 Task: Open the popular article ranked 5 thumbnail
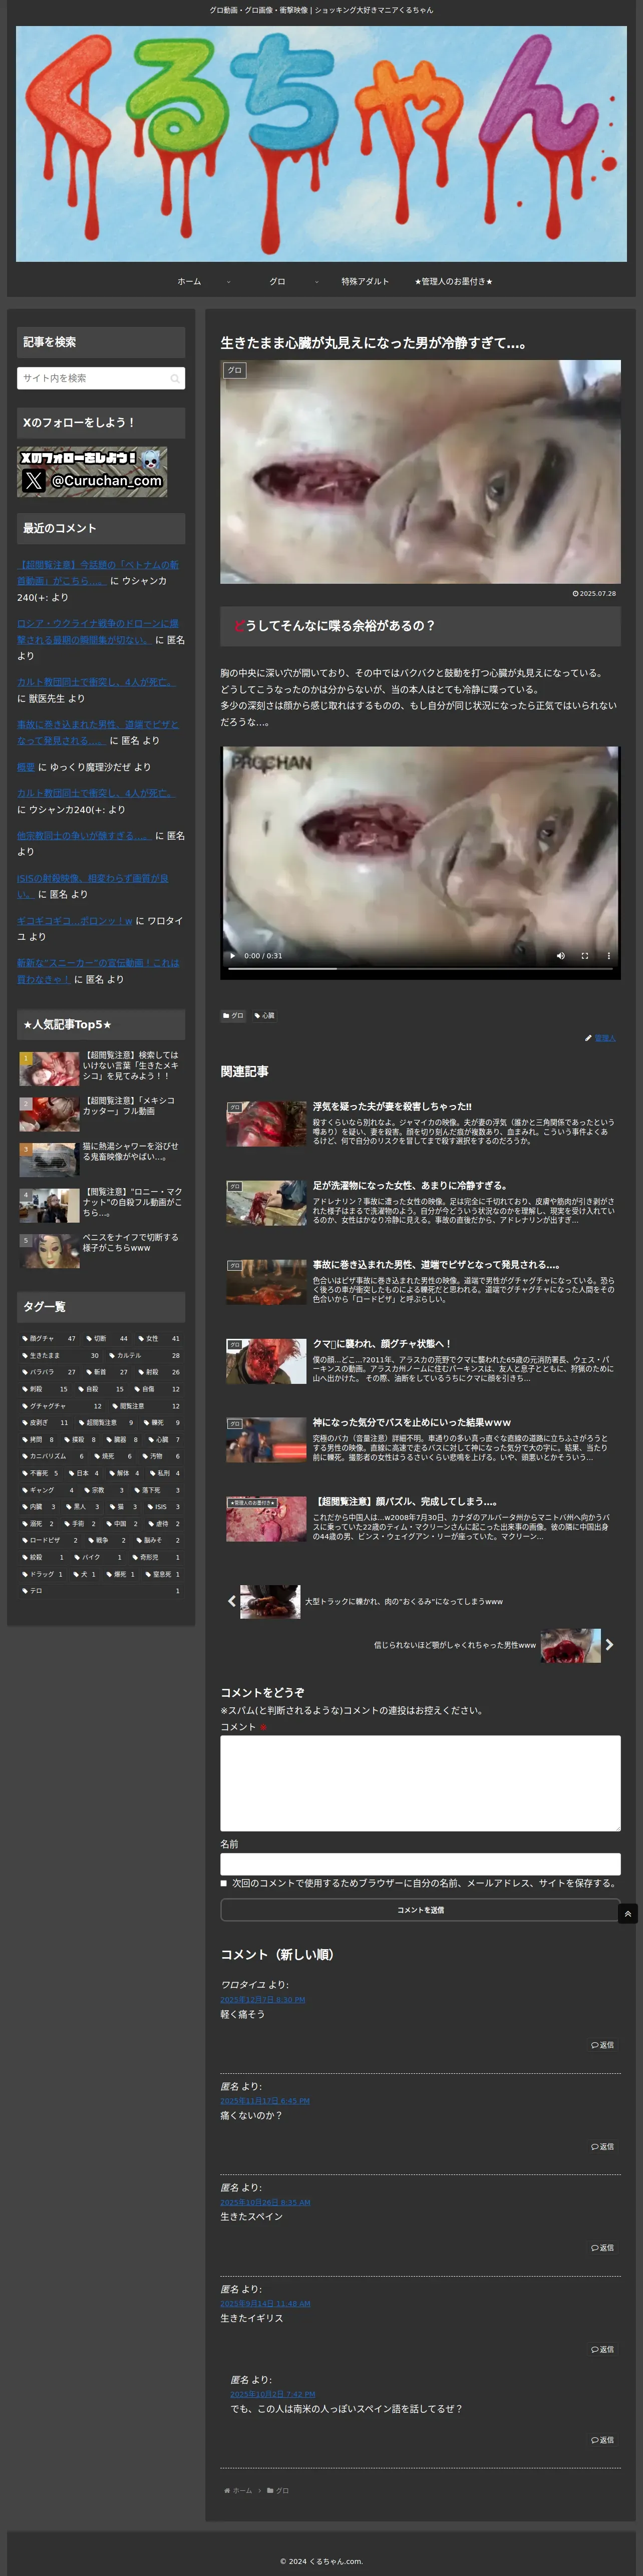(49, 1251)
